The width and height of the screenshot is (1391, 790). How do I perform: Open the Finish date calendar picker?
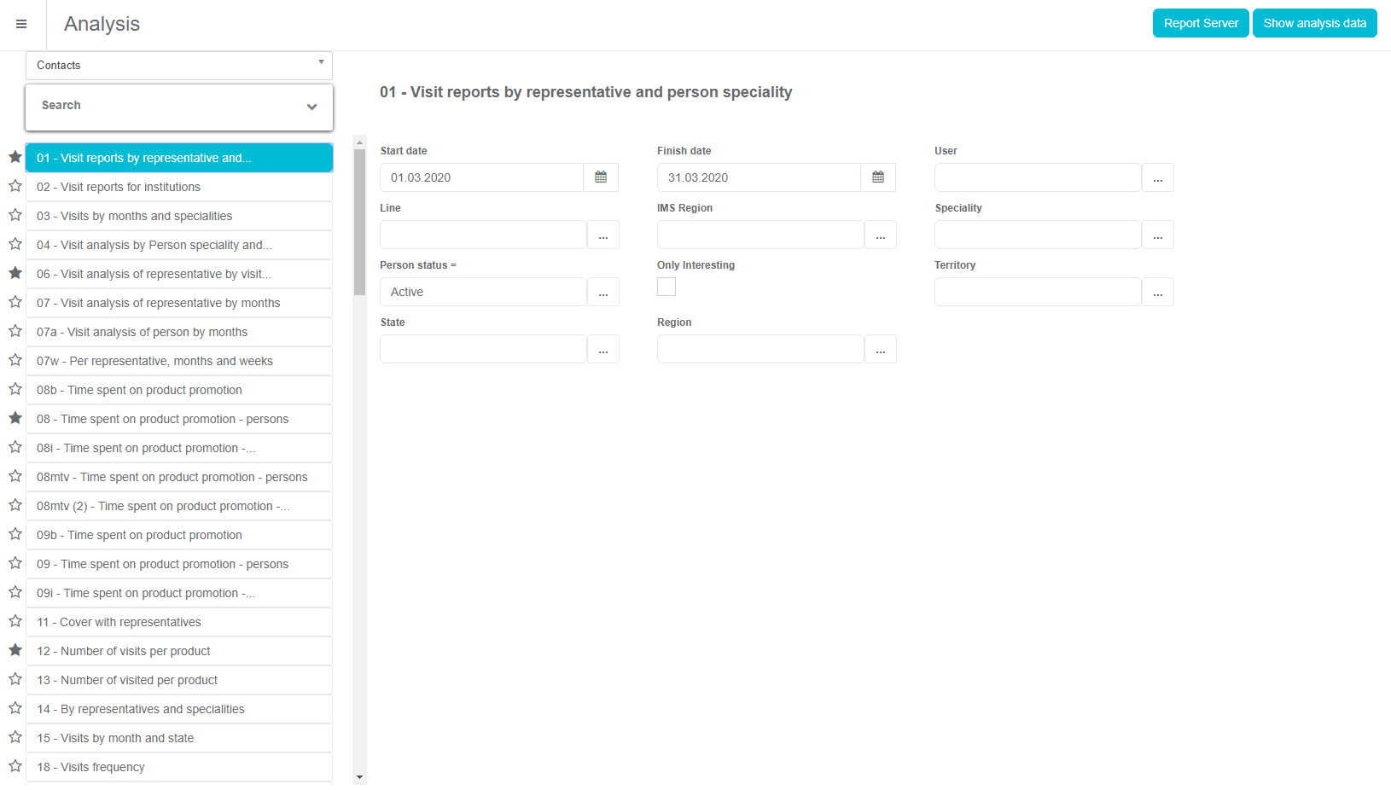click(x=878, y=177)
